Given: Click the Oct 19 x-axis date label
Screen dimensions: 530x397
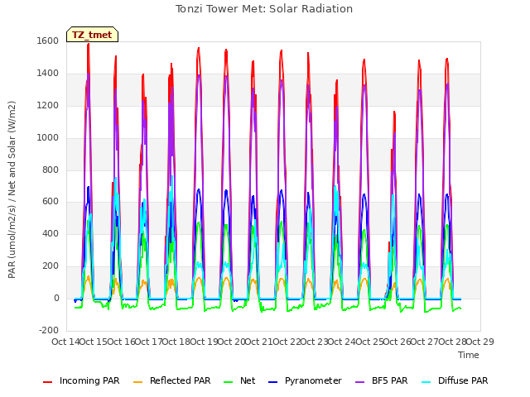Looking at the screenshot, I should tap(204, 342).
